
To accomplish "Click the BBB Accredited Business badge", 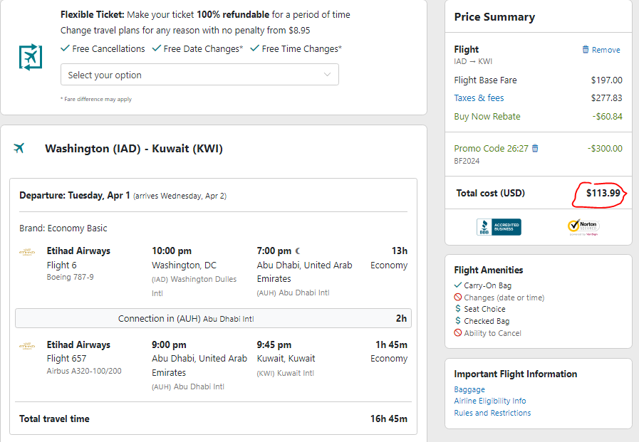I will pos(499,227).
